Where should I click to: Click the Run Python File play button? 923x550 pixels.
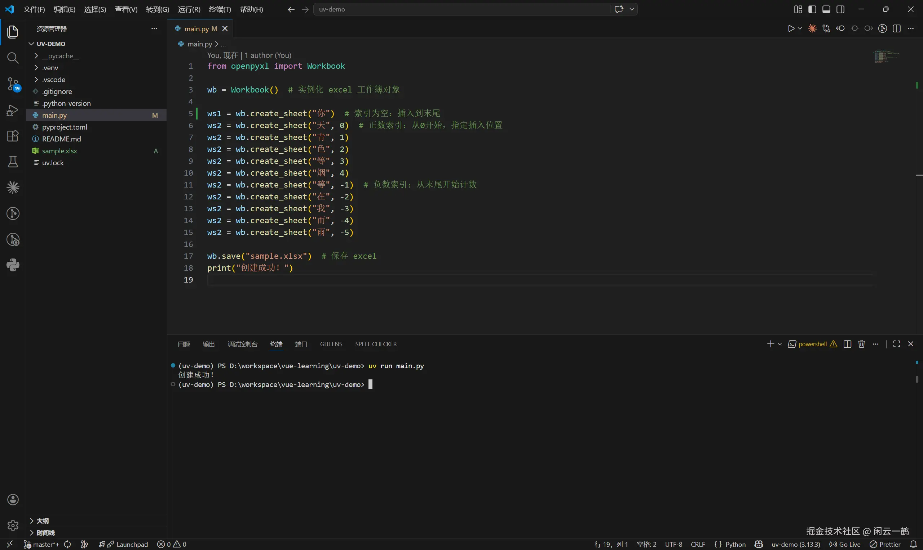tap(791, 28)
